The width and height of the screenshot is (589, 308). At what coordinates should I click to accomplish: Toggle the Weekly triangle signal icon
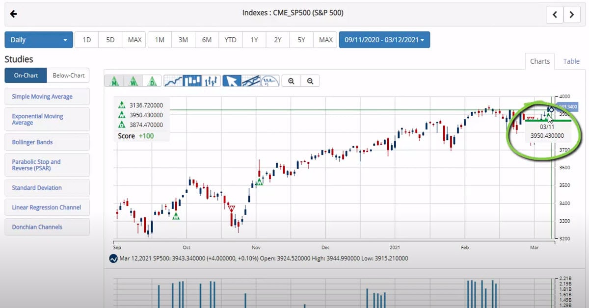[133, 81]
